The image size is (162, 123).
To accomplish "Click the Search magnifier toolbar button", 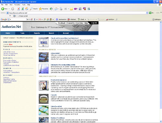I will coord(34,9).
